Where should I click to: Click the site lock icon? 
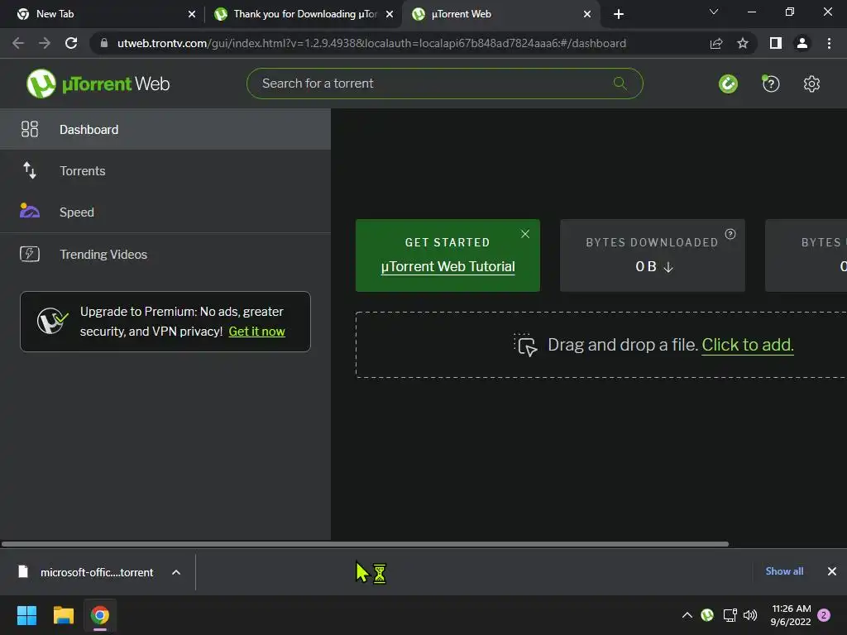pyautogui.click(x=104, y=43)
